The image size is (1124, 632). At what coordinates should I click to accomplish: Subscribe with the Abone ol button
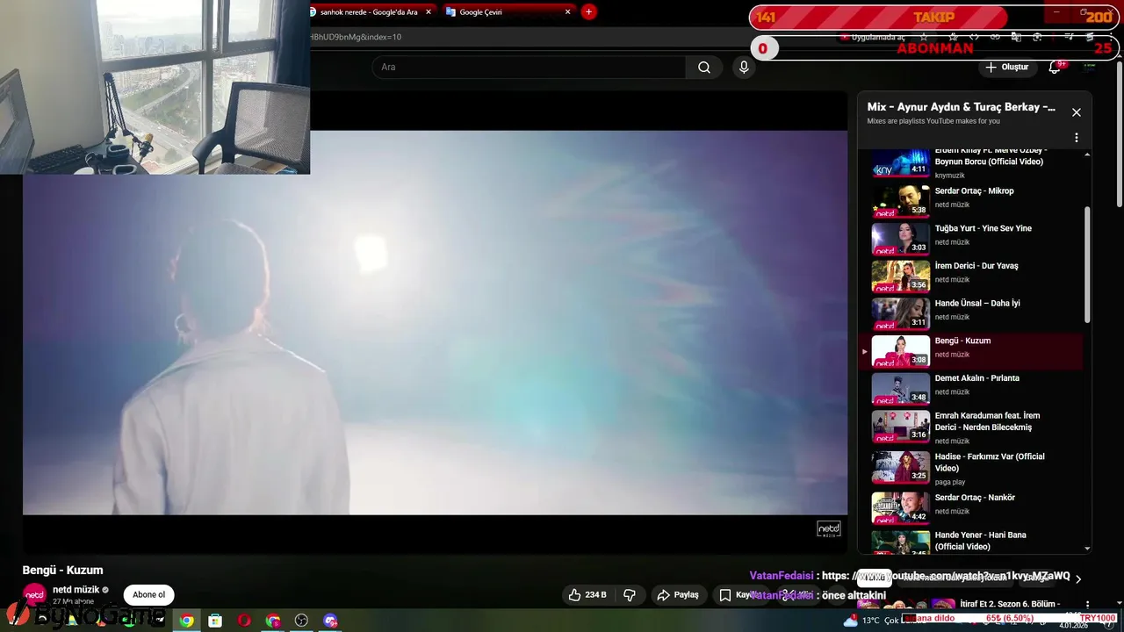coord(148,595)
